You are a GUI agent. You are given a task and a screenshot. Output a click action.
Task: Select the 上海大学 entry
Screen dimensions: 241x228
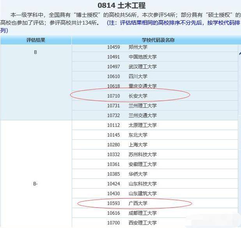(155, 144)
